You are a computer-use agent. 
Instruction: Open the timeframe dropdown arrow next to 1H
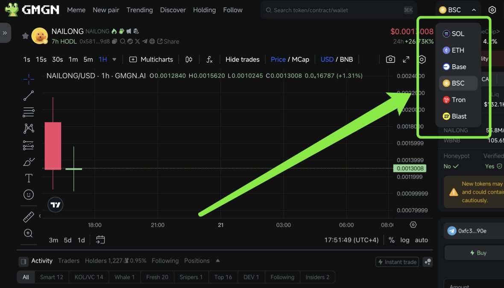(x=114, y=59)
